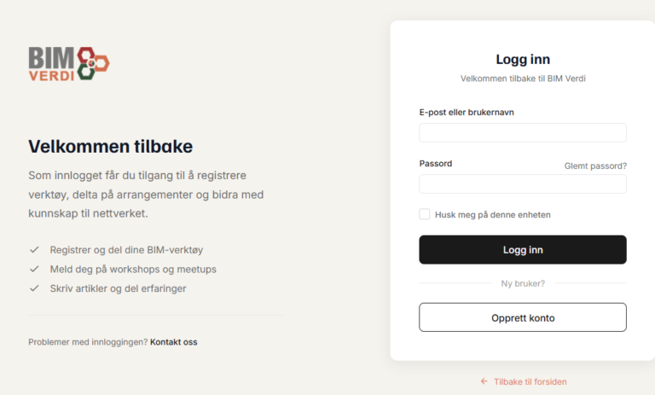Enable the "Husk meg" checkbox

(x=425, y=214)
